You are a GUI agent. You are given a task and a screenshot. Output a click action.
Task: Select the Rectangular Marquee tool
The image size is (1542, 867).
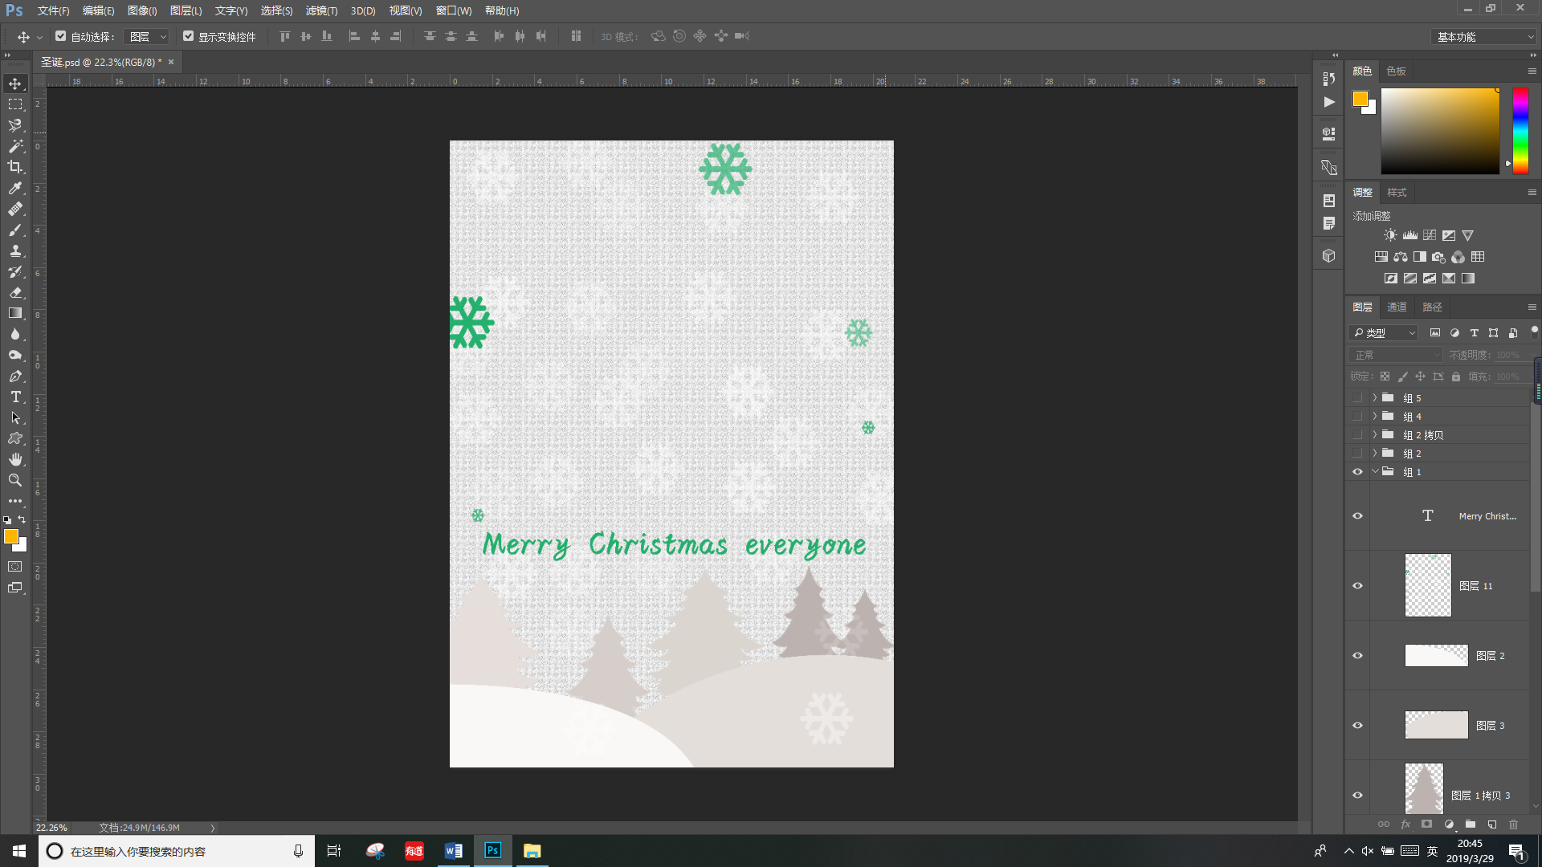pos(15,104)
